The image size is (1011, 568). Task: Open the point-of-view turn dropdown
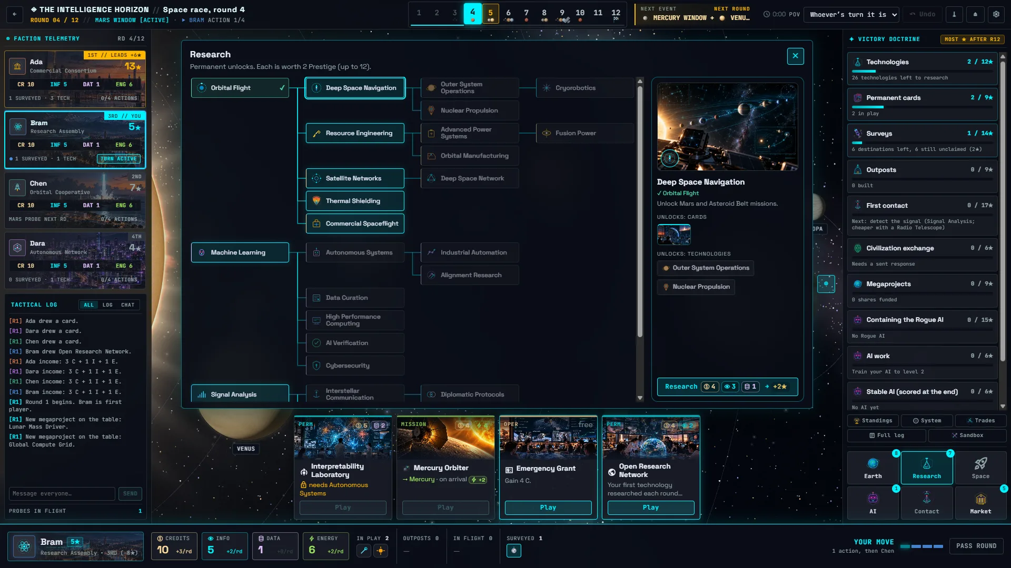click(x=851, y=14)
